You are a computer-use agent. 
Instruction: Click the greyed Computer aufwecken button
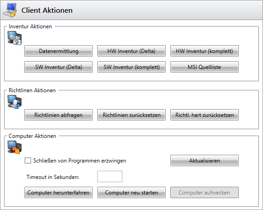point(205,192)
